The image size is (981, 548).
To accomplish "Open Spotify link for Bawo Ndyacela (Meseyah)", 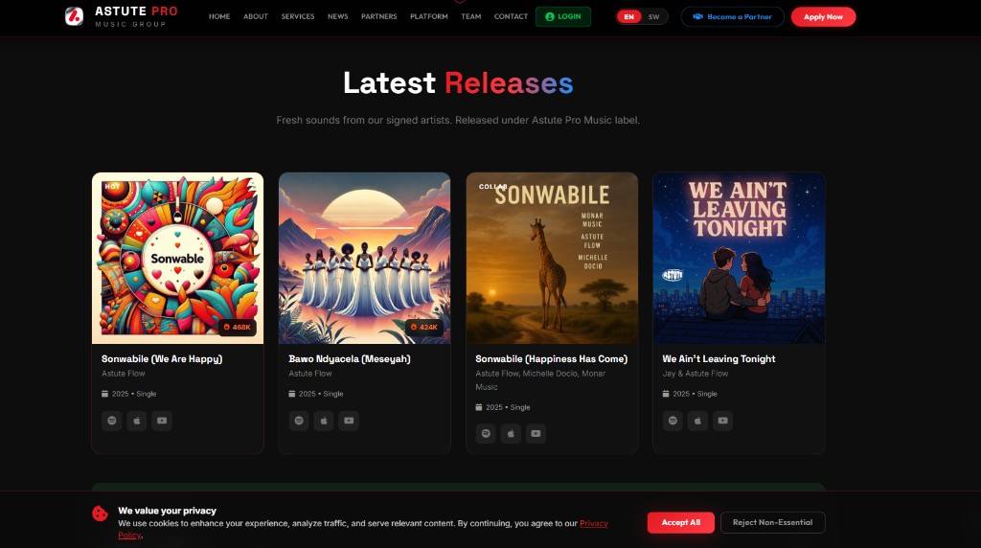I will [299, 421].
